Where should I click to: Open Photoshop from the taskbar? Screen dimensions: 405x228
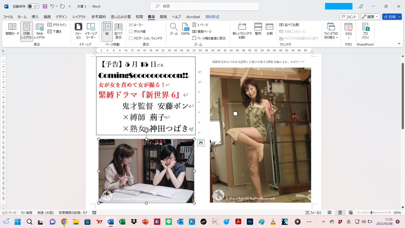click(x=250, y=222)
